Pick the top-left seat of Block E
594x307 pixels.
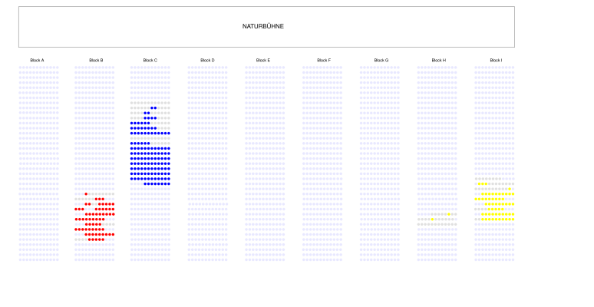tap(246, 68)
